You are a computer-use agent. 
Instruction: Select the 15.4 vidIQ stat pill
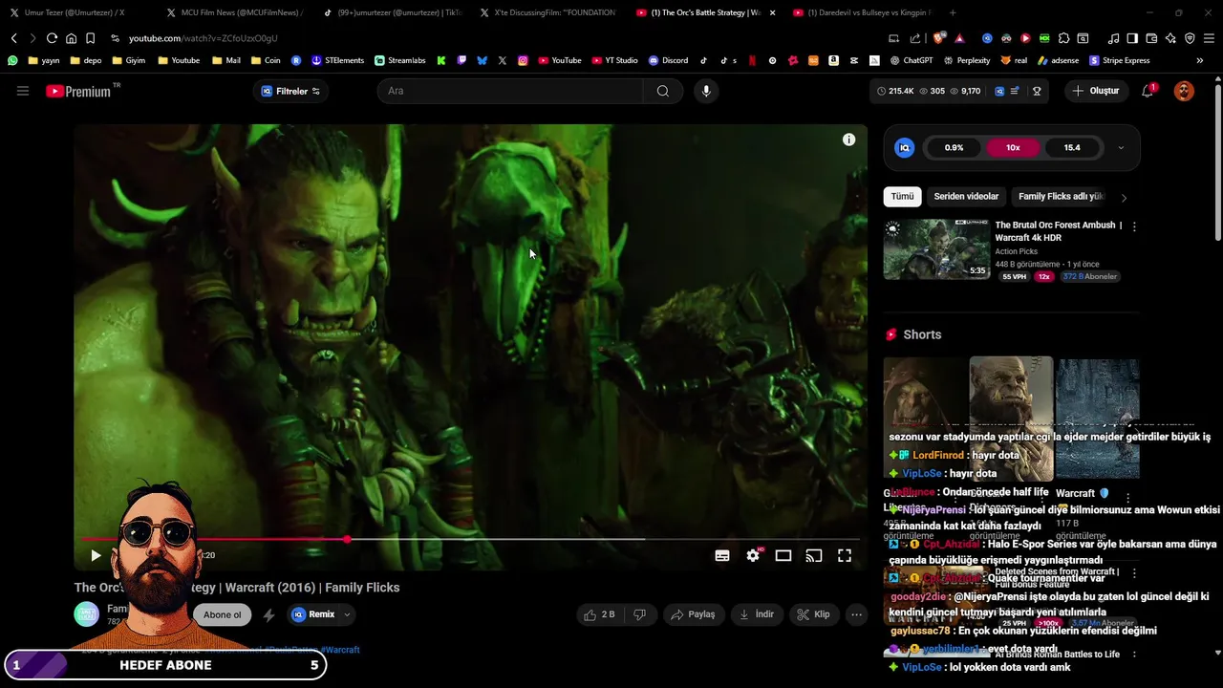click(1072, 148)
